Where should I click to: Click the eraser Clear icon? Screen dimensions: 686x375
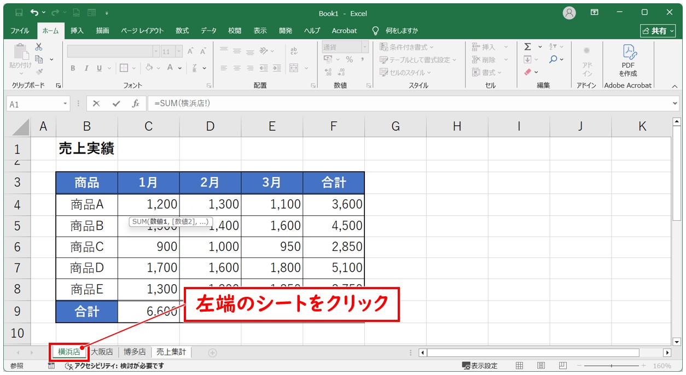pyautogui.click(x=528, y=72)
